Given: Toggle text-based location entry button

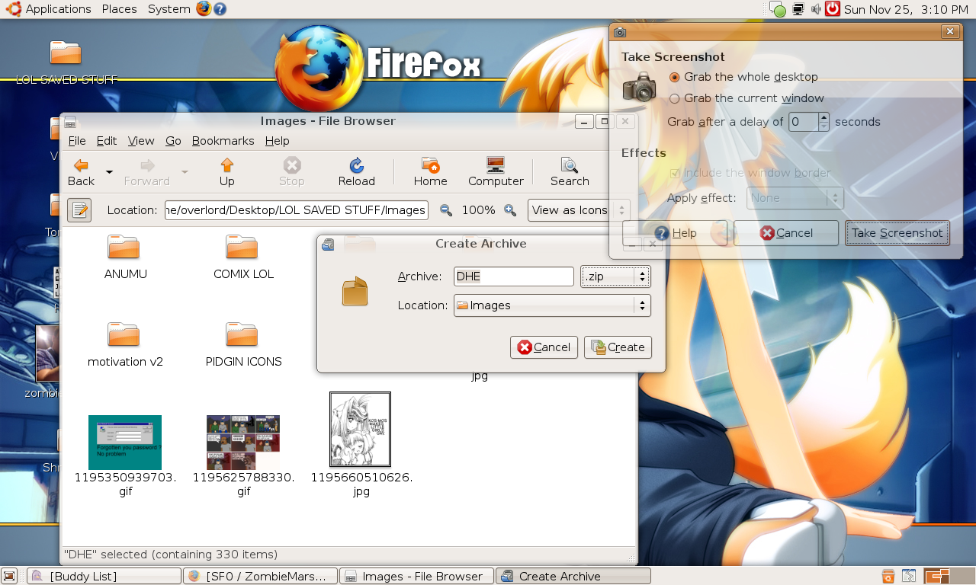Looking at the screenshot, I should [x=79, y=210].
